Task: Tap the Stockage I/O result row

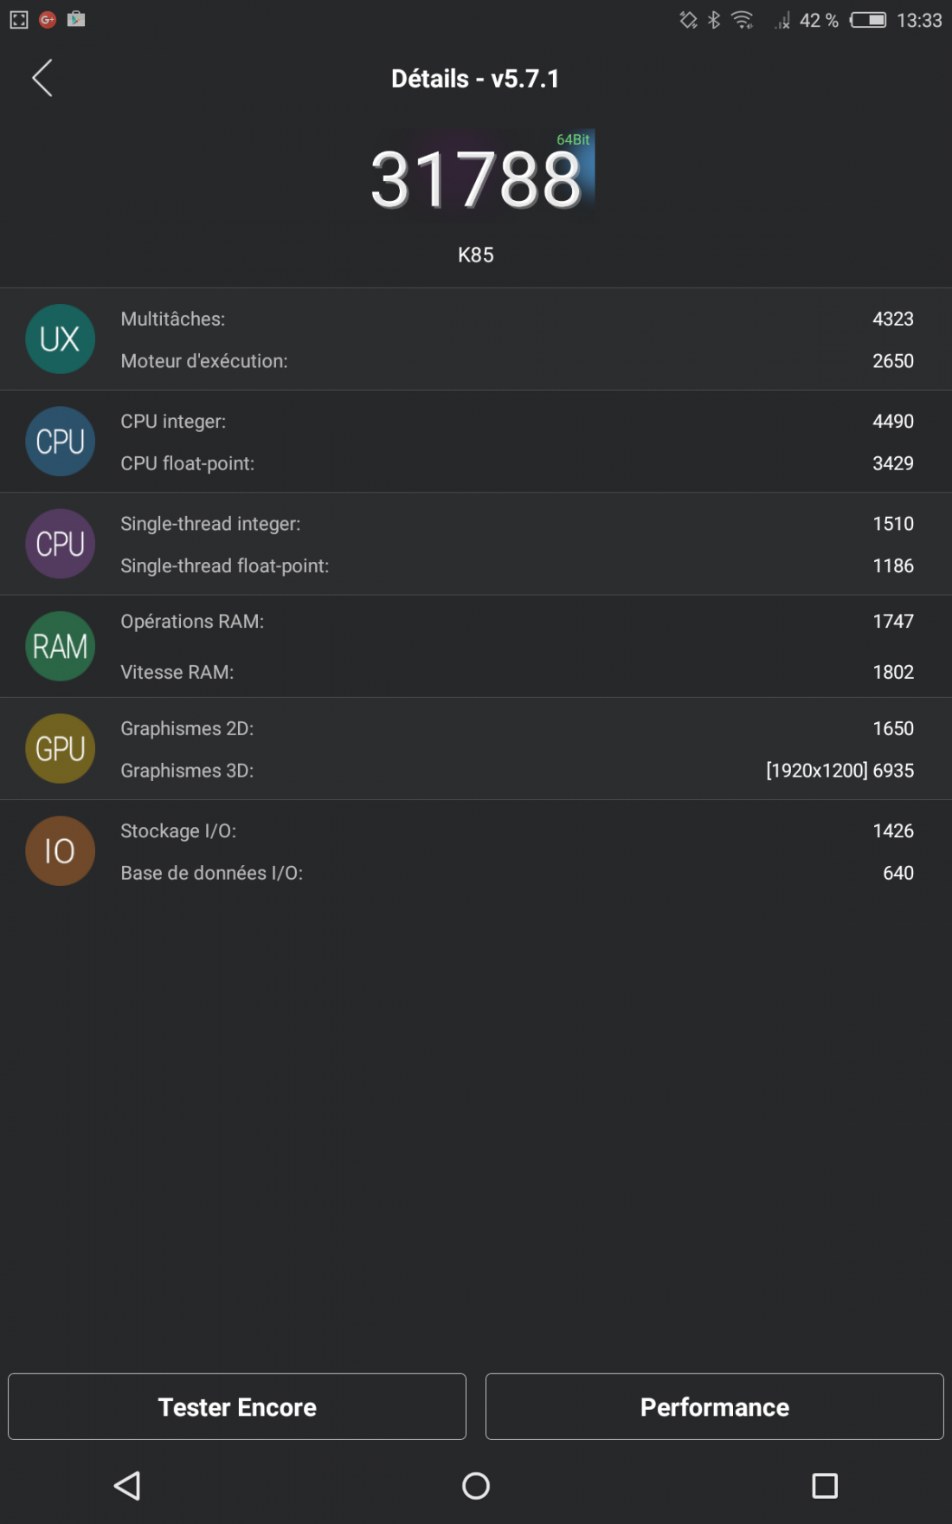Action: (517, 830)
